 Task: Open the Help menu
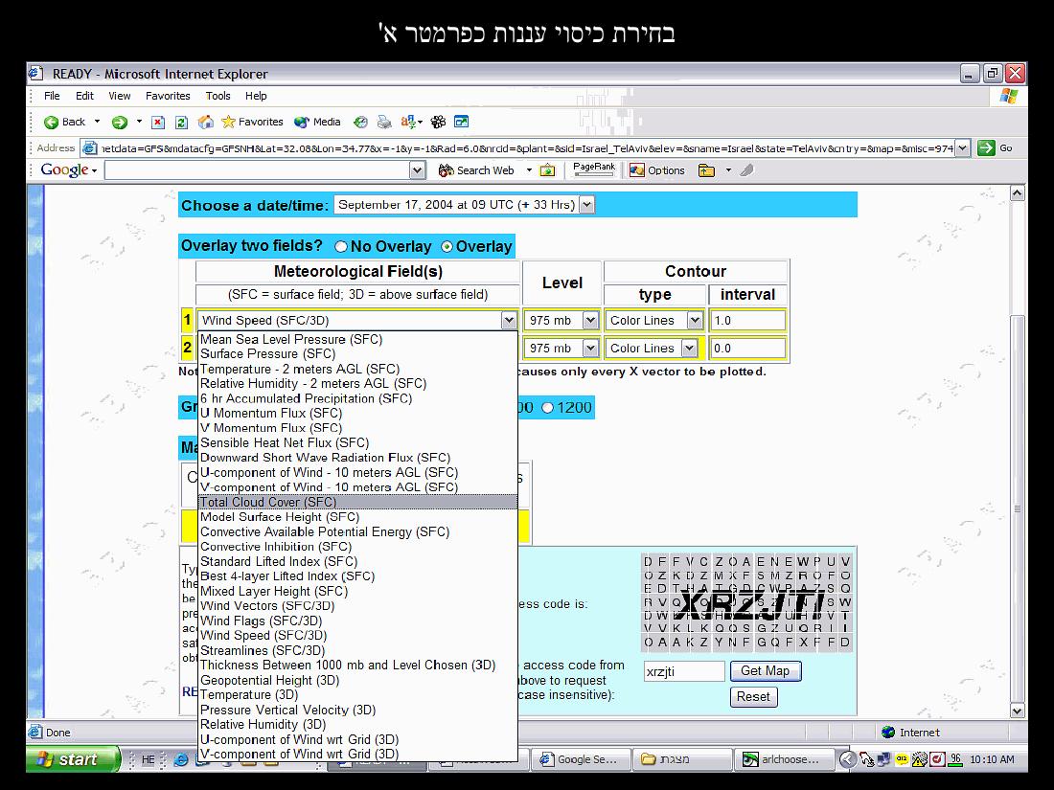256,96
